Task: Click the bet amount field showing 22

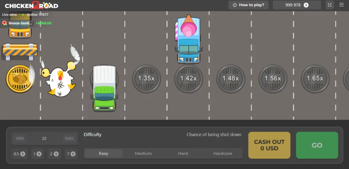Action: click(x=44, y=138)
